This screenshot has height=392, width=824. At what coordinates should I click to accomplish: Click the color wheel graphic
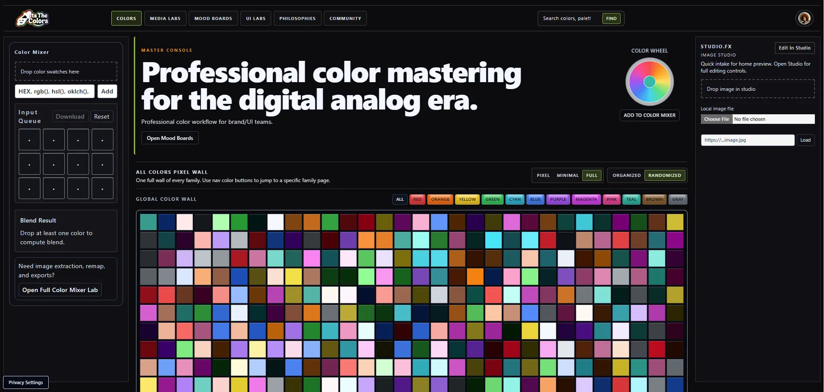[649, 82]
